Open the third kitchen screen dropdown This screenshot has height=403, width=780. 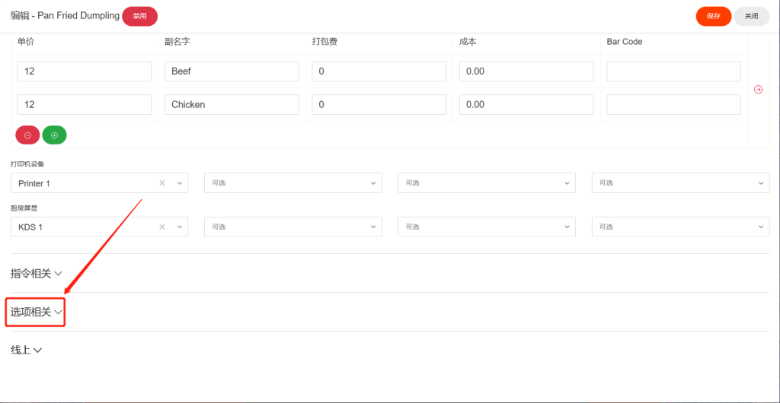(x=487, y=227)
